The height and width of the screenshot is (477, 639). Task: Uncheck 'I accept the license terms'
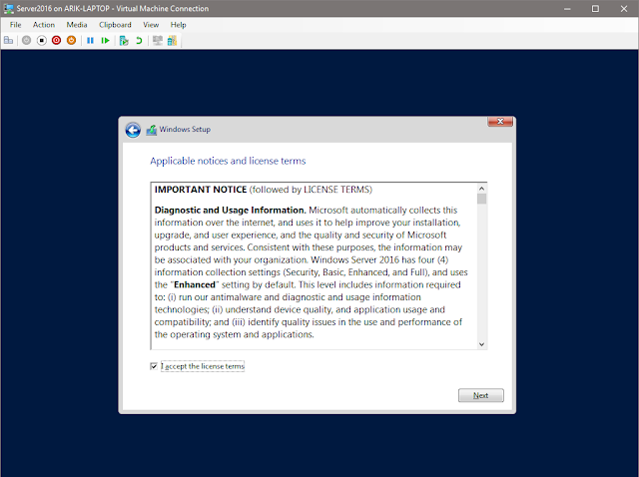tap(154, 366)
